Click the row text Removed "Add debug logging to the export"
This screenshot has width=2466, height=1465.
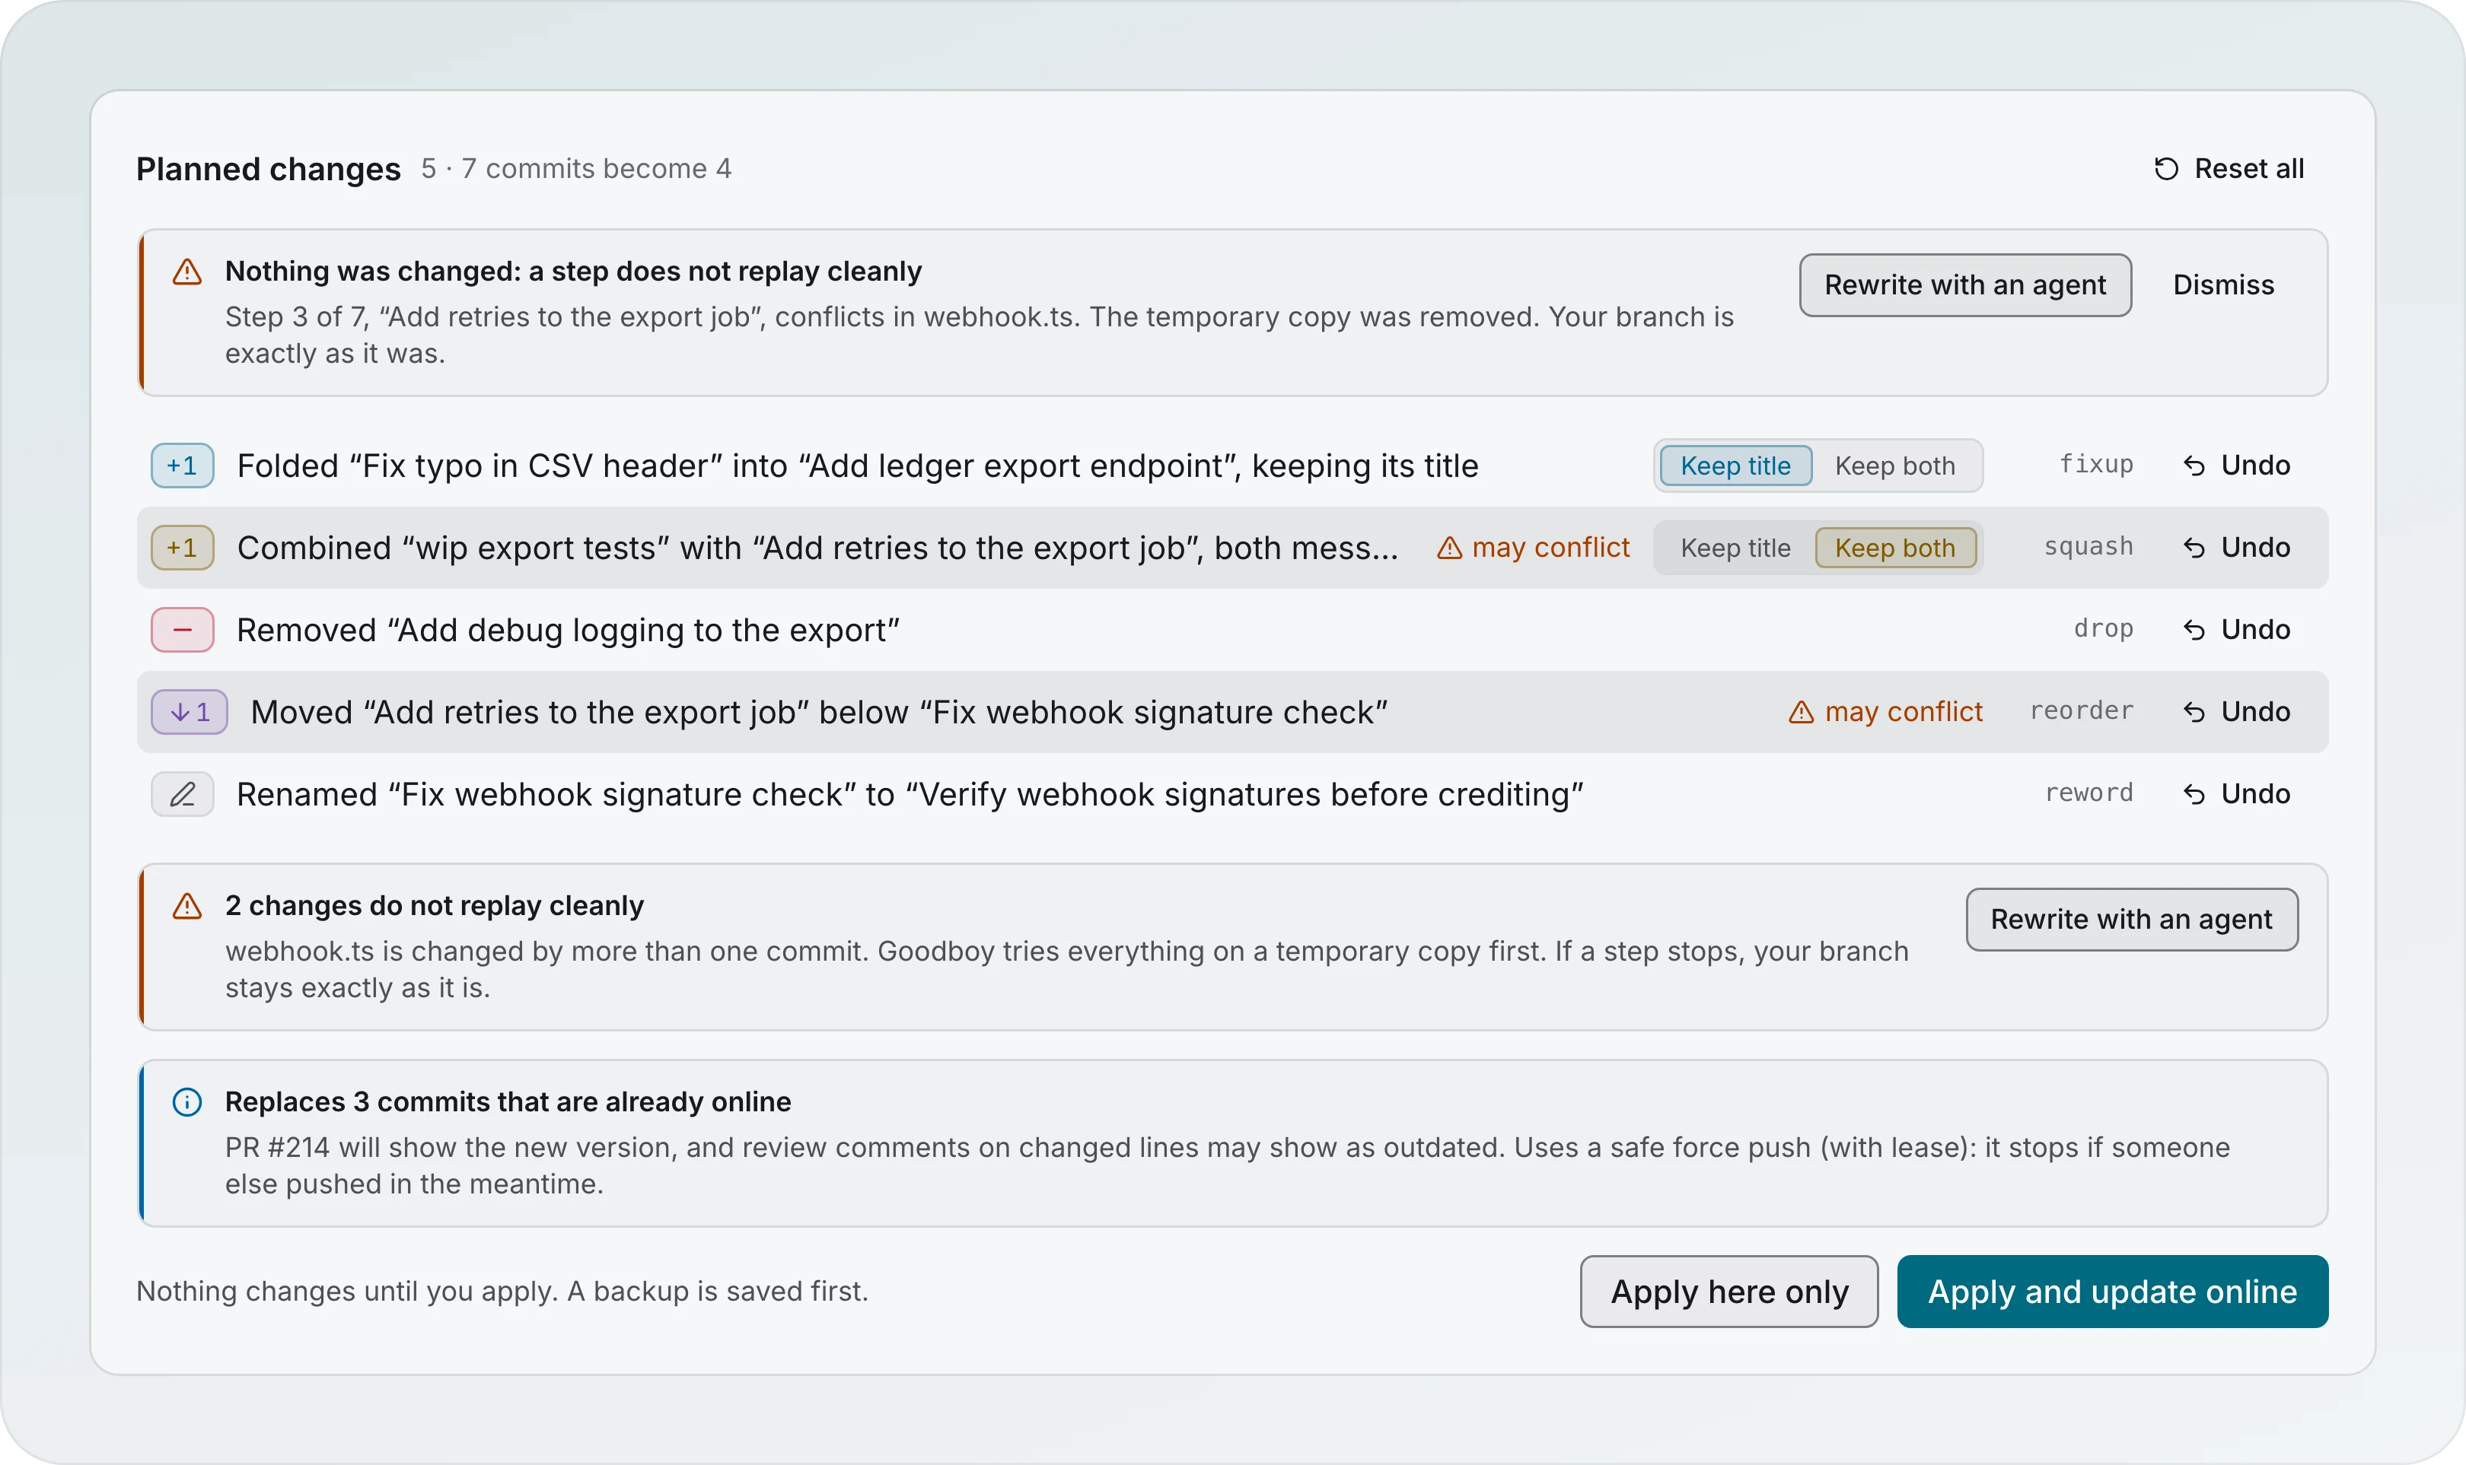pos(568,630)
